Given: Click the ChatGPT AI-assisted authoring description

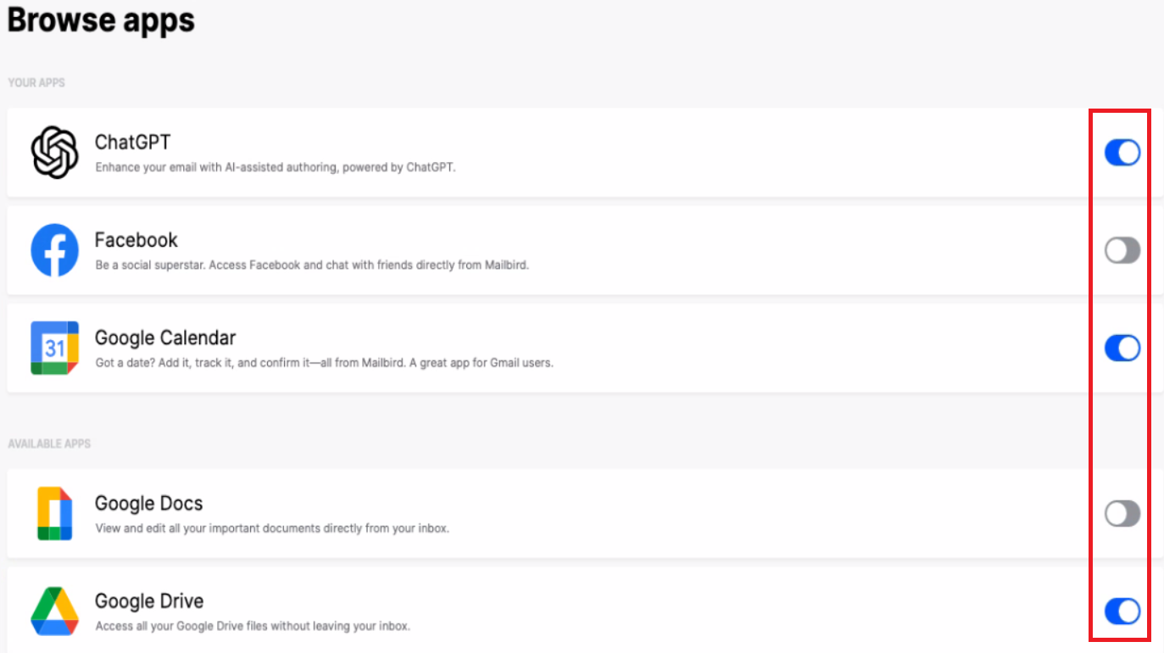Looking at the screenshot, I should (275, 168).
